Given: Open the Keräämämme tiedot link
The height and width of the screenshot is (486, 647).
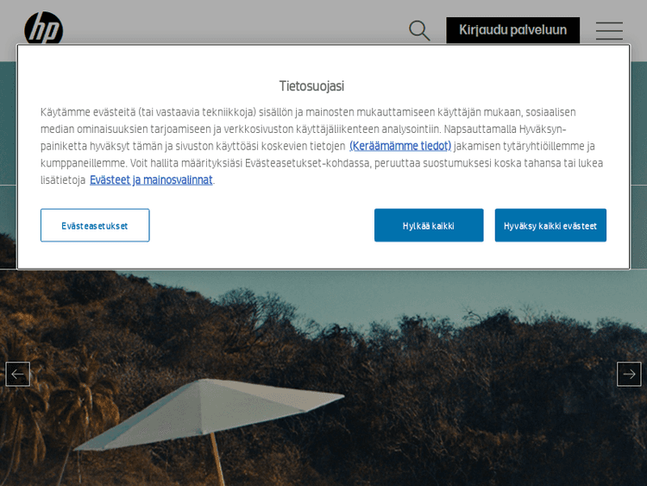Looking at the screenshot, I should tap(400, 146).
